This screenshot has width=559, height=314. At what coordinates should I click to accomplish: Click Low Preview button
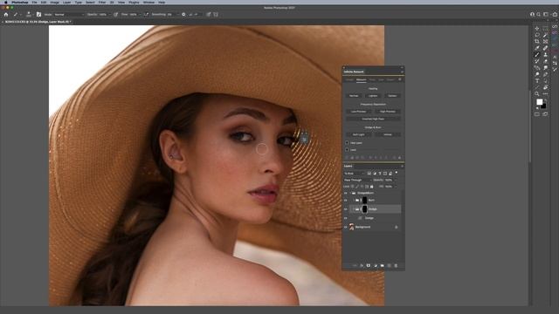click(358, 112)
